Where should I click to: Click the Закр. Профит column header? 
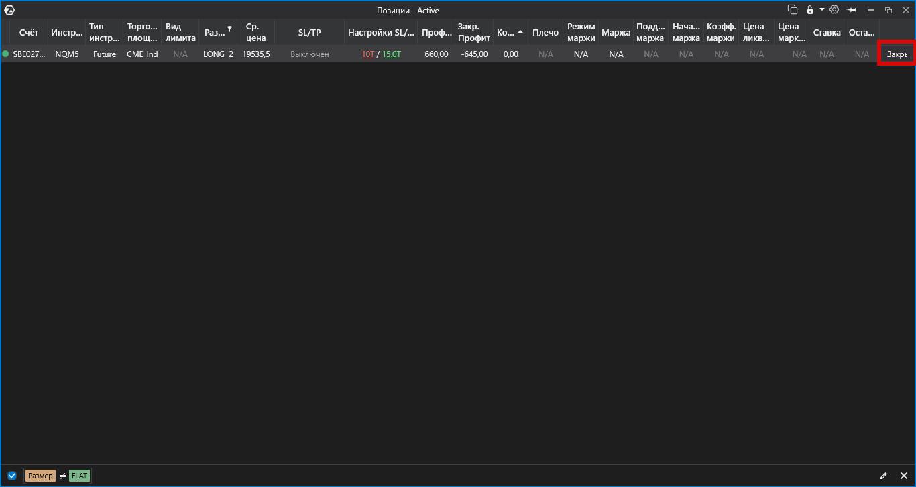474,32
